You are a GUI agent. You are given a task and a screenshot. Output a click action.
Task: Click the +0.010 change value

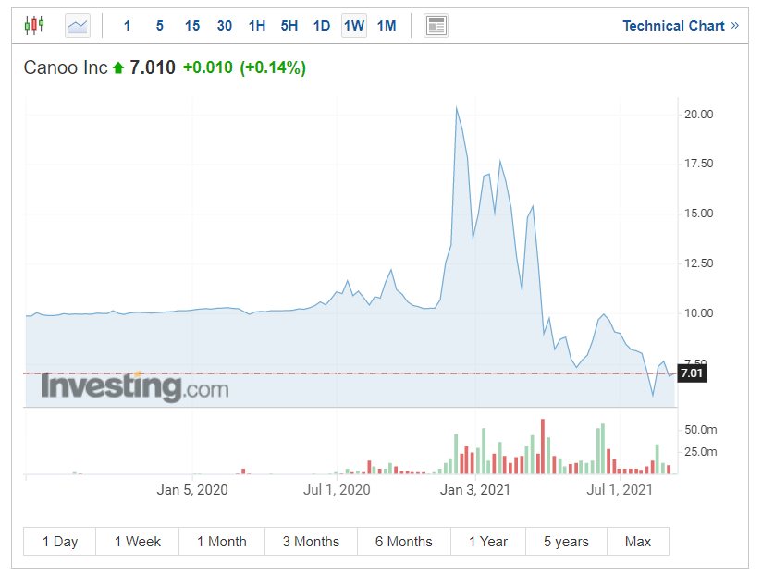coord(207,67)
